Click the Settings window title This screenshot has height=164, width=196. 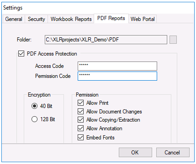(x=13, y=8)
